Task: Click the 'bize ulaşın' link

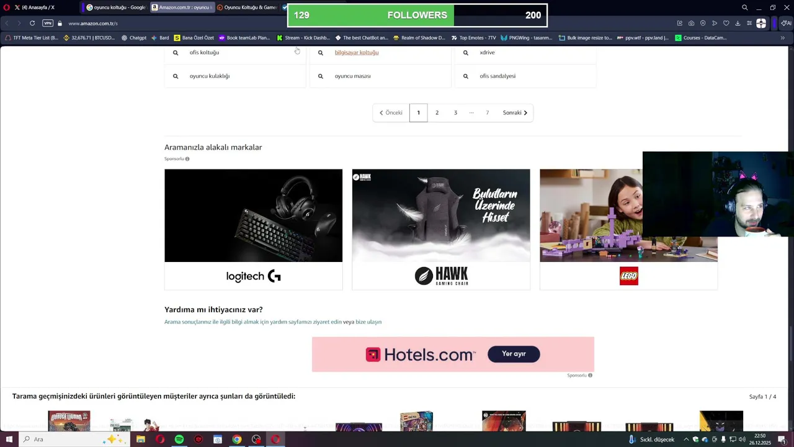Action: point(368,322)
